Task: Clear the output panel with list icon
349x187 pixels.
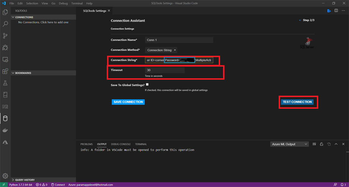Action: click(314, 144)
